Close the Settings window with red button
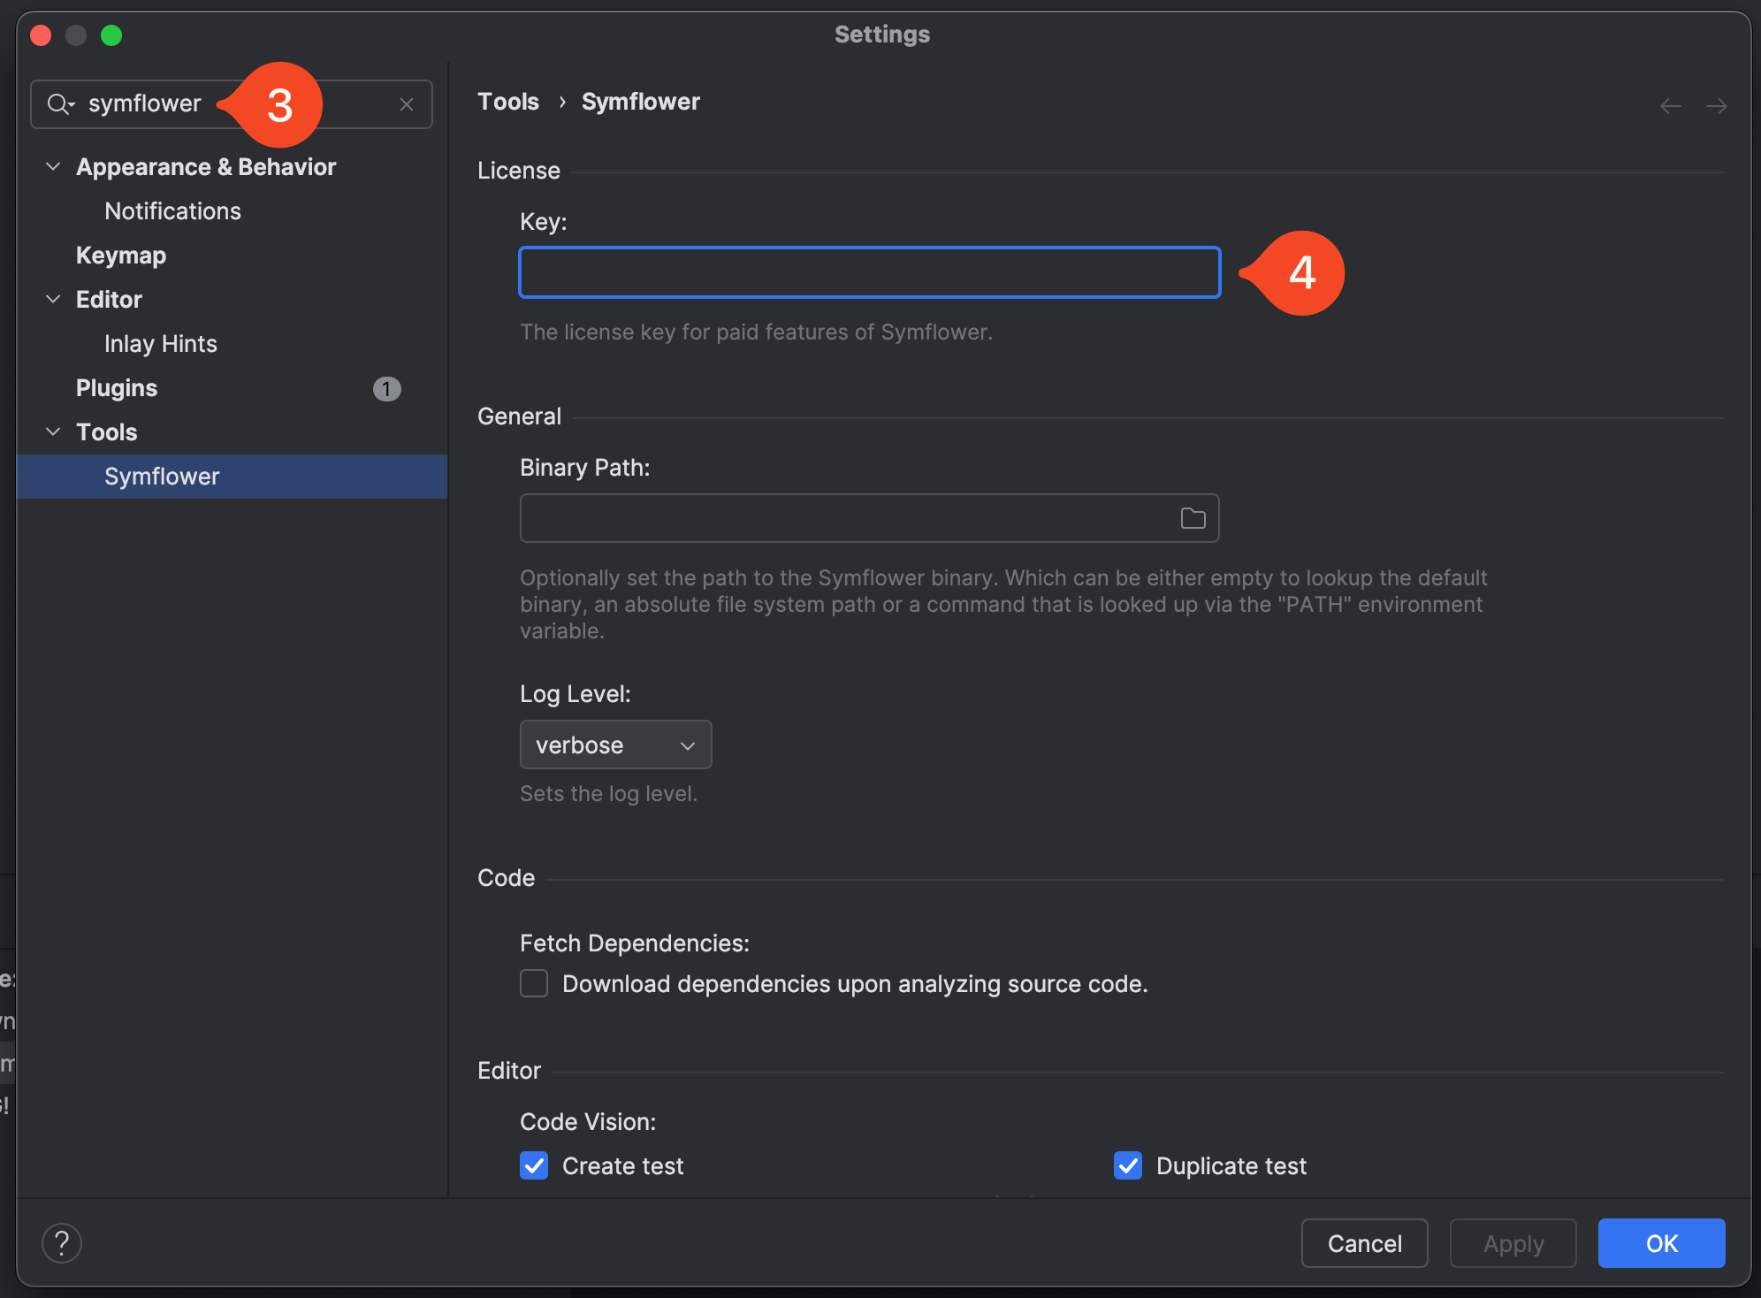The height and width of the screenshot is (1298, 1761). 41,35
